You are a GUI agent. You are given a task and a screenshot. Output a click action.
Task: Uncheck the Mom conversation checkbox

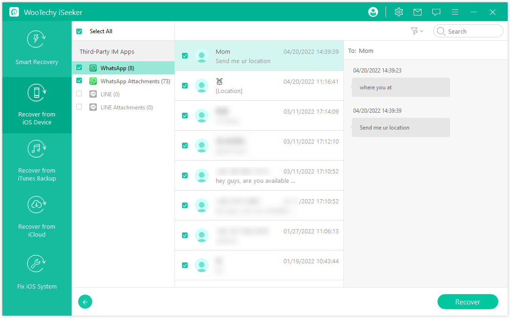click(185, 56)
